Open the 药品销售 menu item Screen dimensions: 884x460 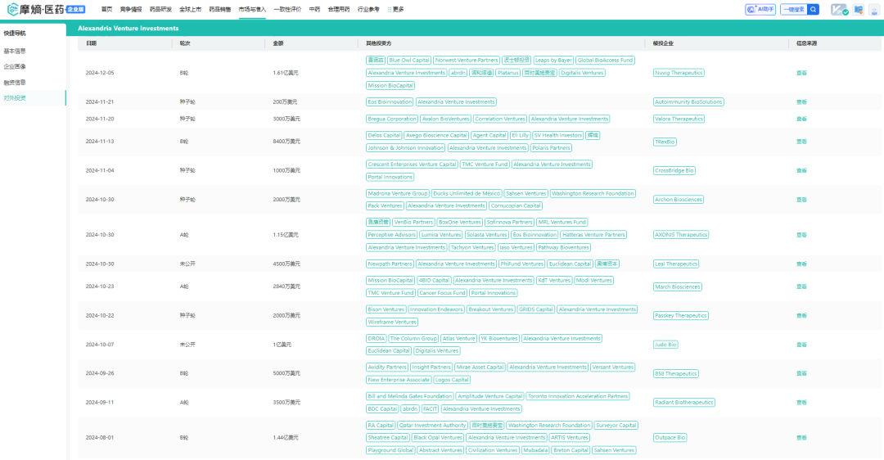(220, 10)
